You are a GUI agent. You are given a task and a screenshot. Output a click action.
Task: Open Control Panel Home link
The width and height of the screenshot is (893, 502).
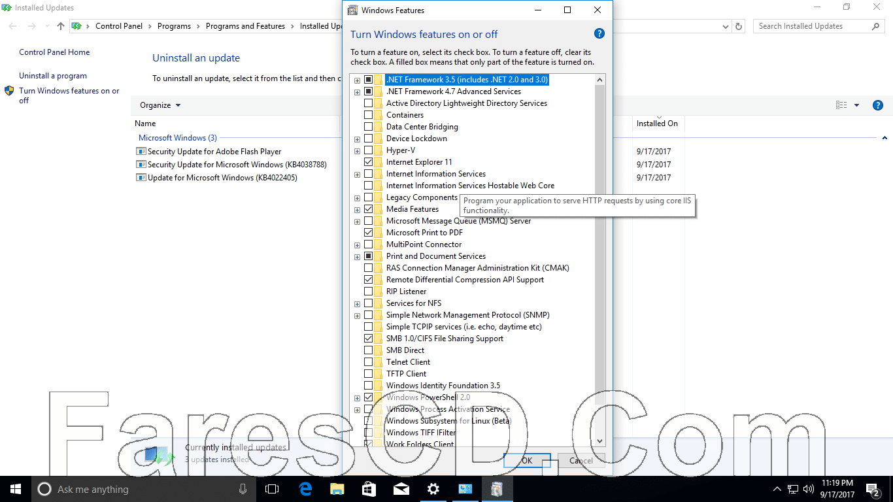click(54, 52)
